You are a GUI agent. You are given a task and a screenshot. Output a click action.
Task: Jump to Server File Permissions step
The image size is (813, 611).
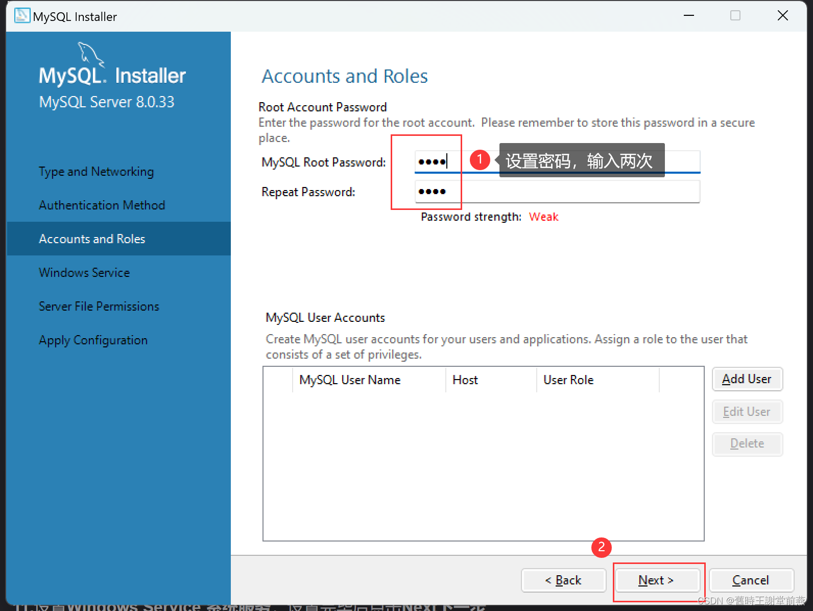(99, 307)
